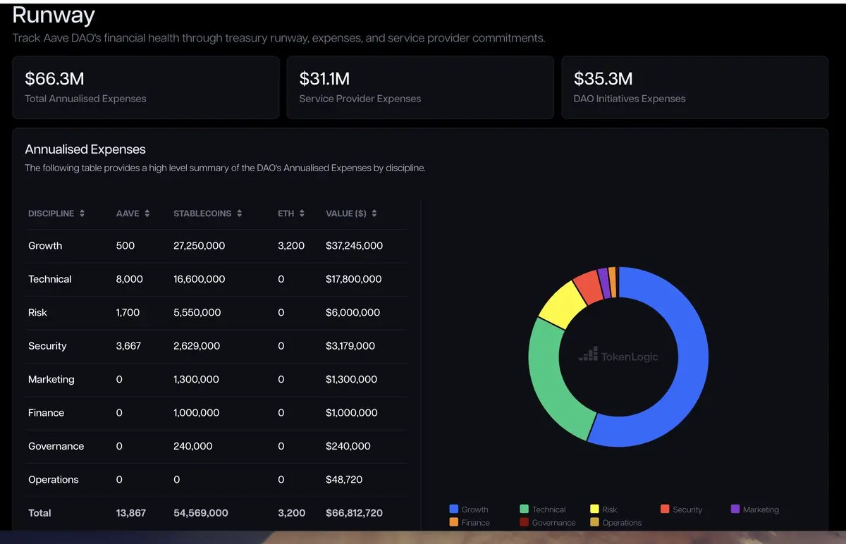Screen dimensions: 846x544
Task: Click the Annualised Expenses section heading
Action: [x=85, y=149]
